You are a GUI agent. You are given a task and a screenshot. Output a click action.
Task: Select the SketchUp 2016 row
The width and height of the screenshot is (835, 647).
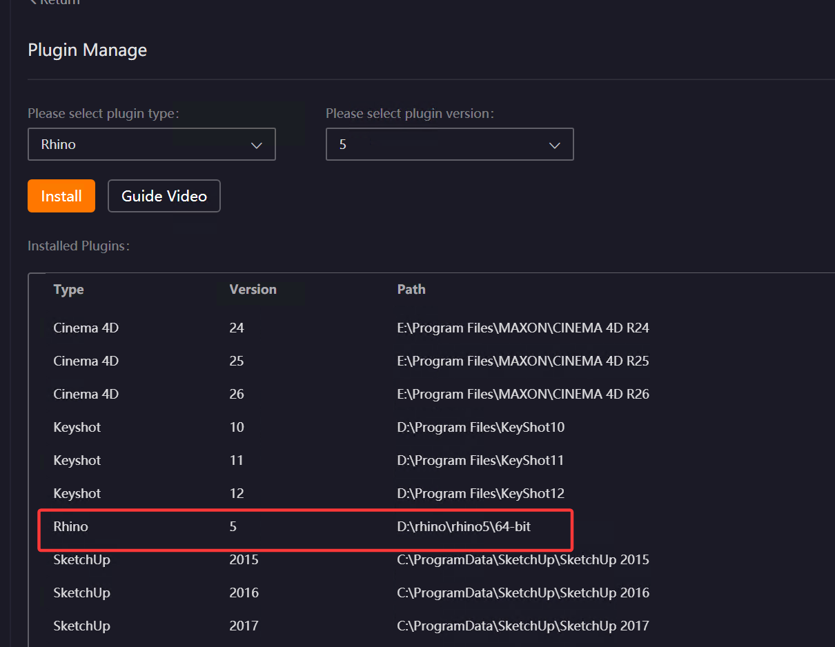click(431, 593)
